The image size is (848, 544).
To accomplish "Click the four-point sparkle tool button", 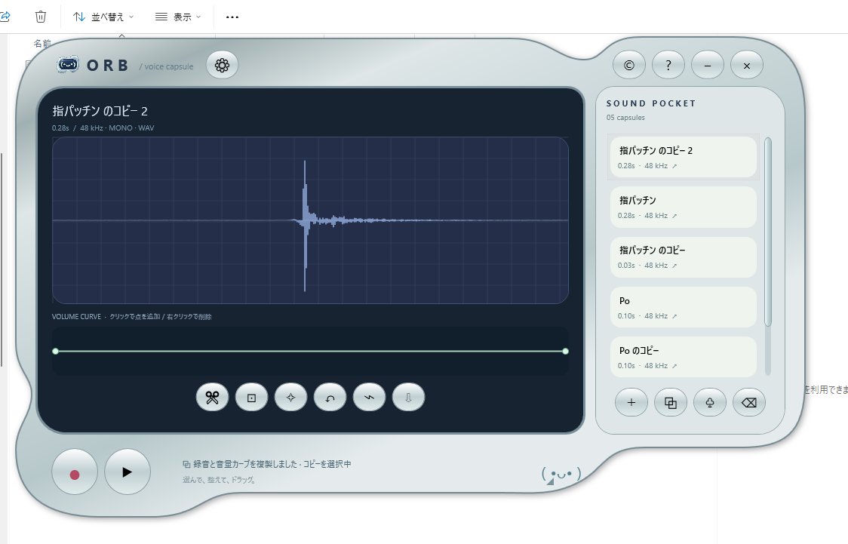I will click(x=290, y=398).
